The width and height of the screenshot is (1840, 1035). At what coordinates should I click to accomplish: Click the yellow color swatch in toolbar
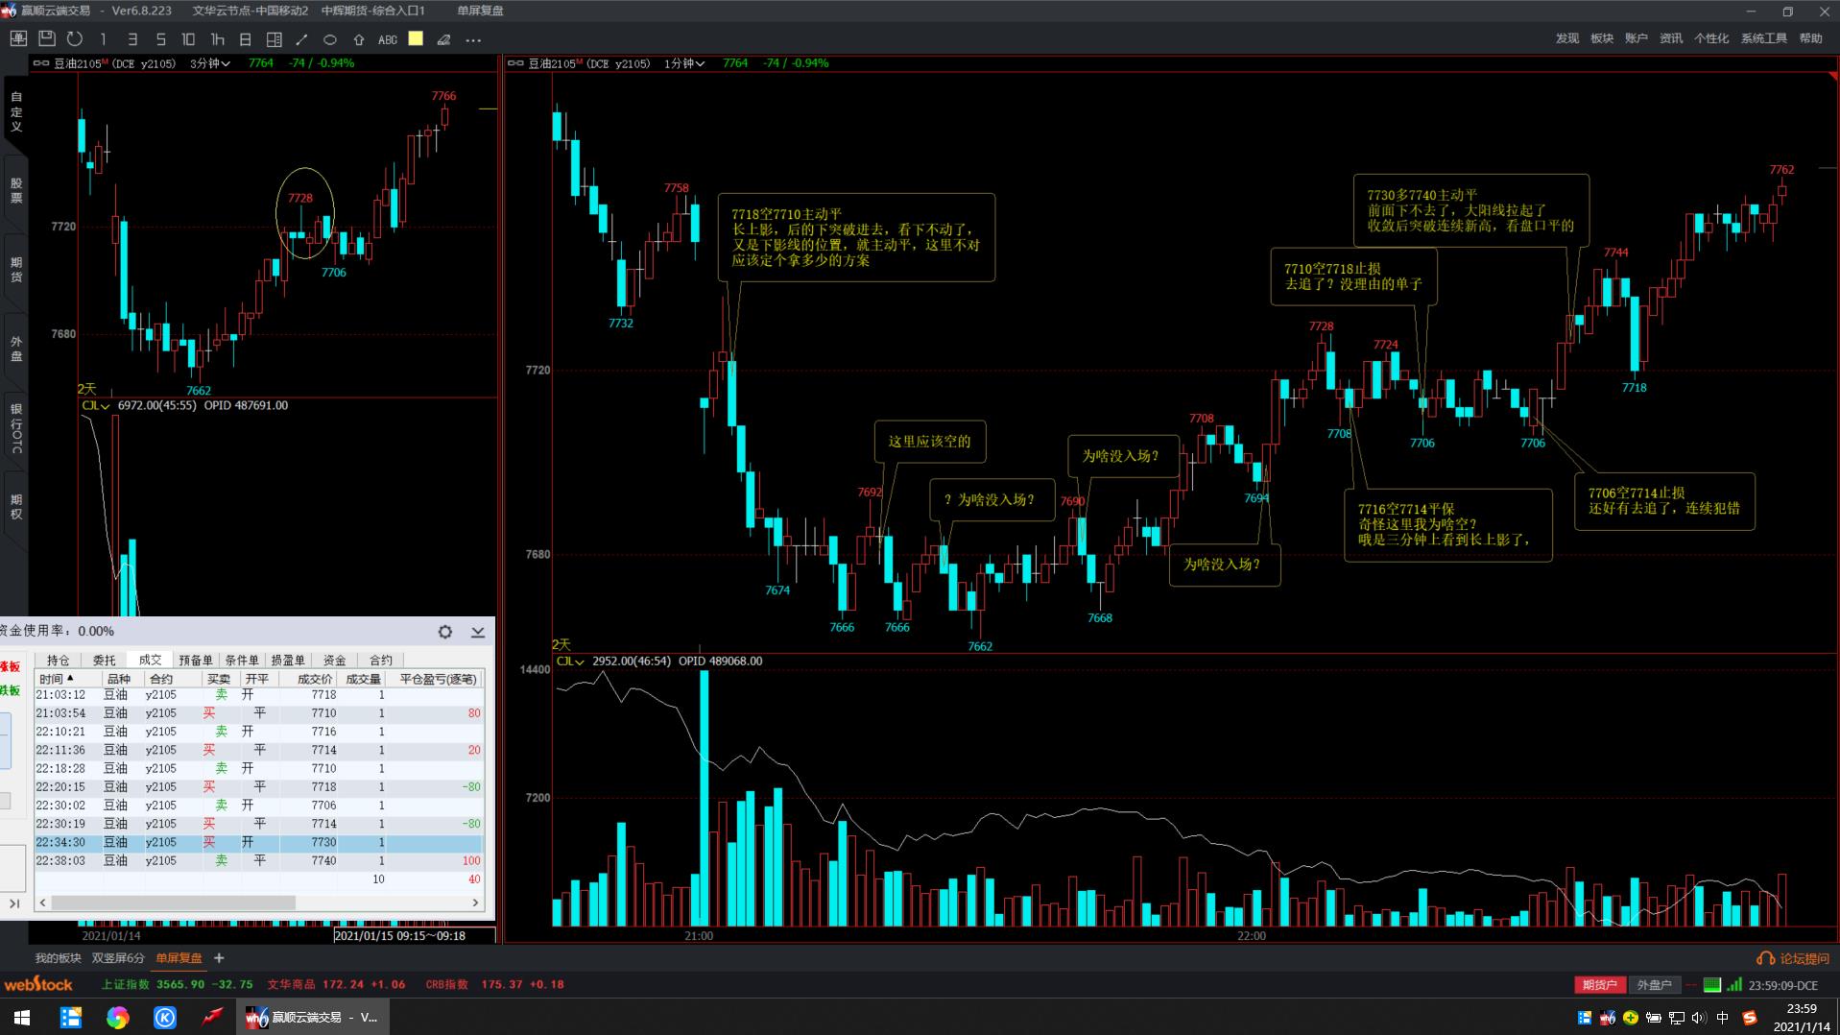point(416,38)
